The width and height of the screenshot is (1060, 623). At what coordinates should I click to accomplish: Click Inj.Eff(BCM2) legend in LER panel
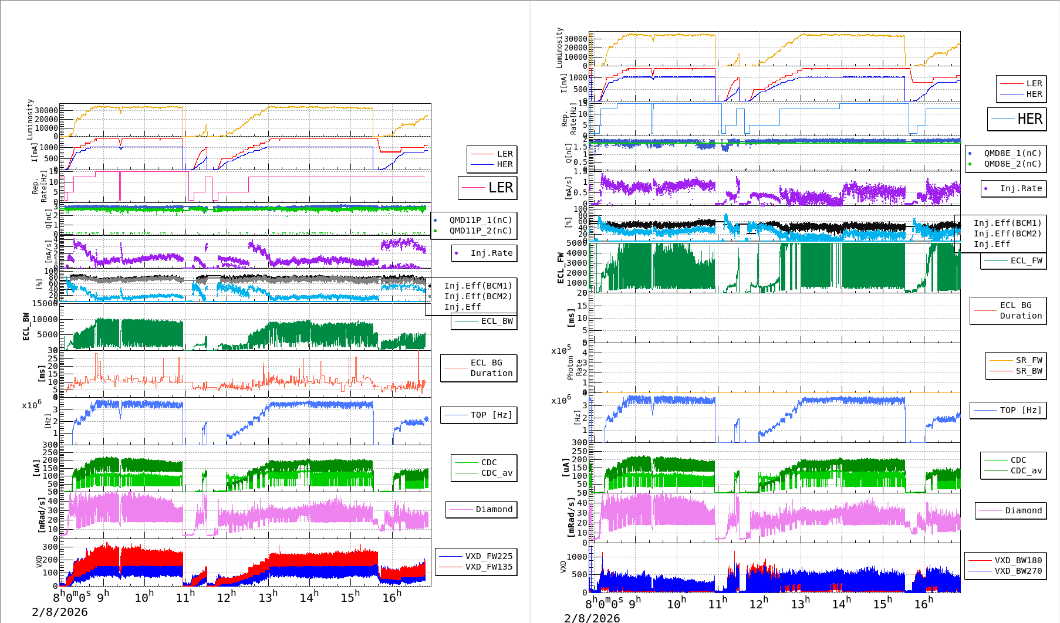tap(478, 296)
